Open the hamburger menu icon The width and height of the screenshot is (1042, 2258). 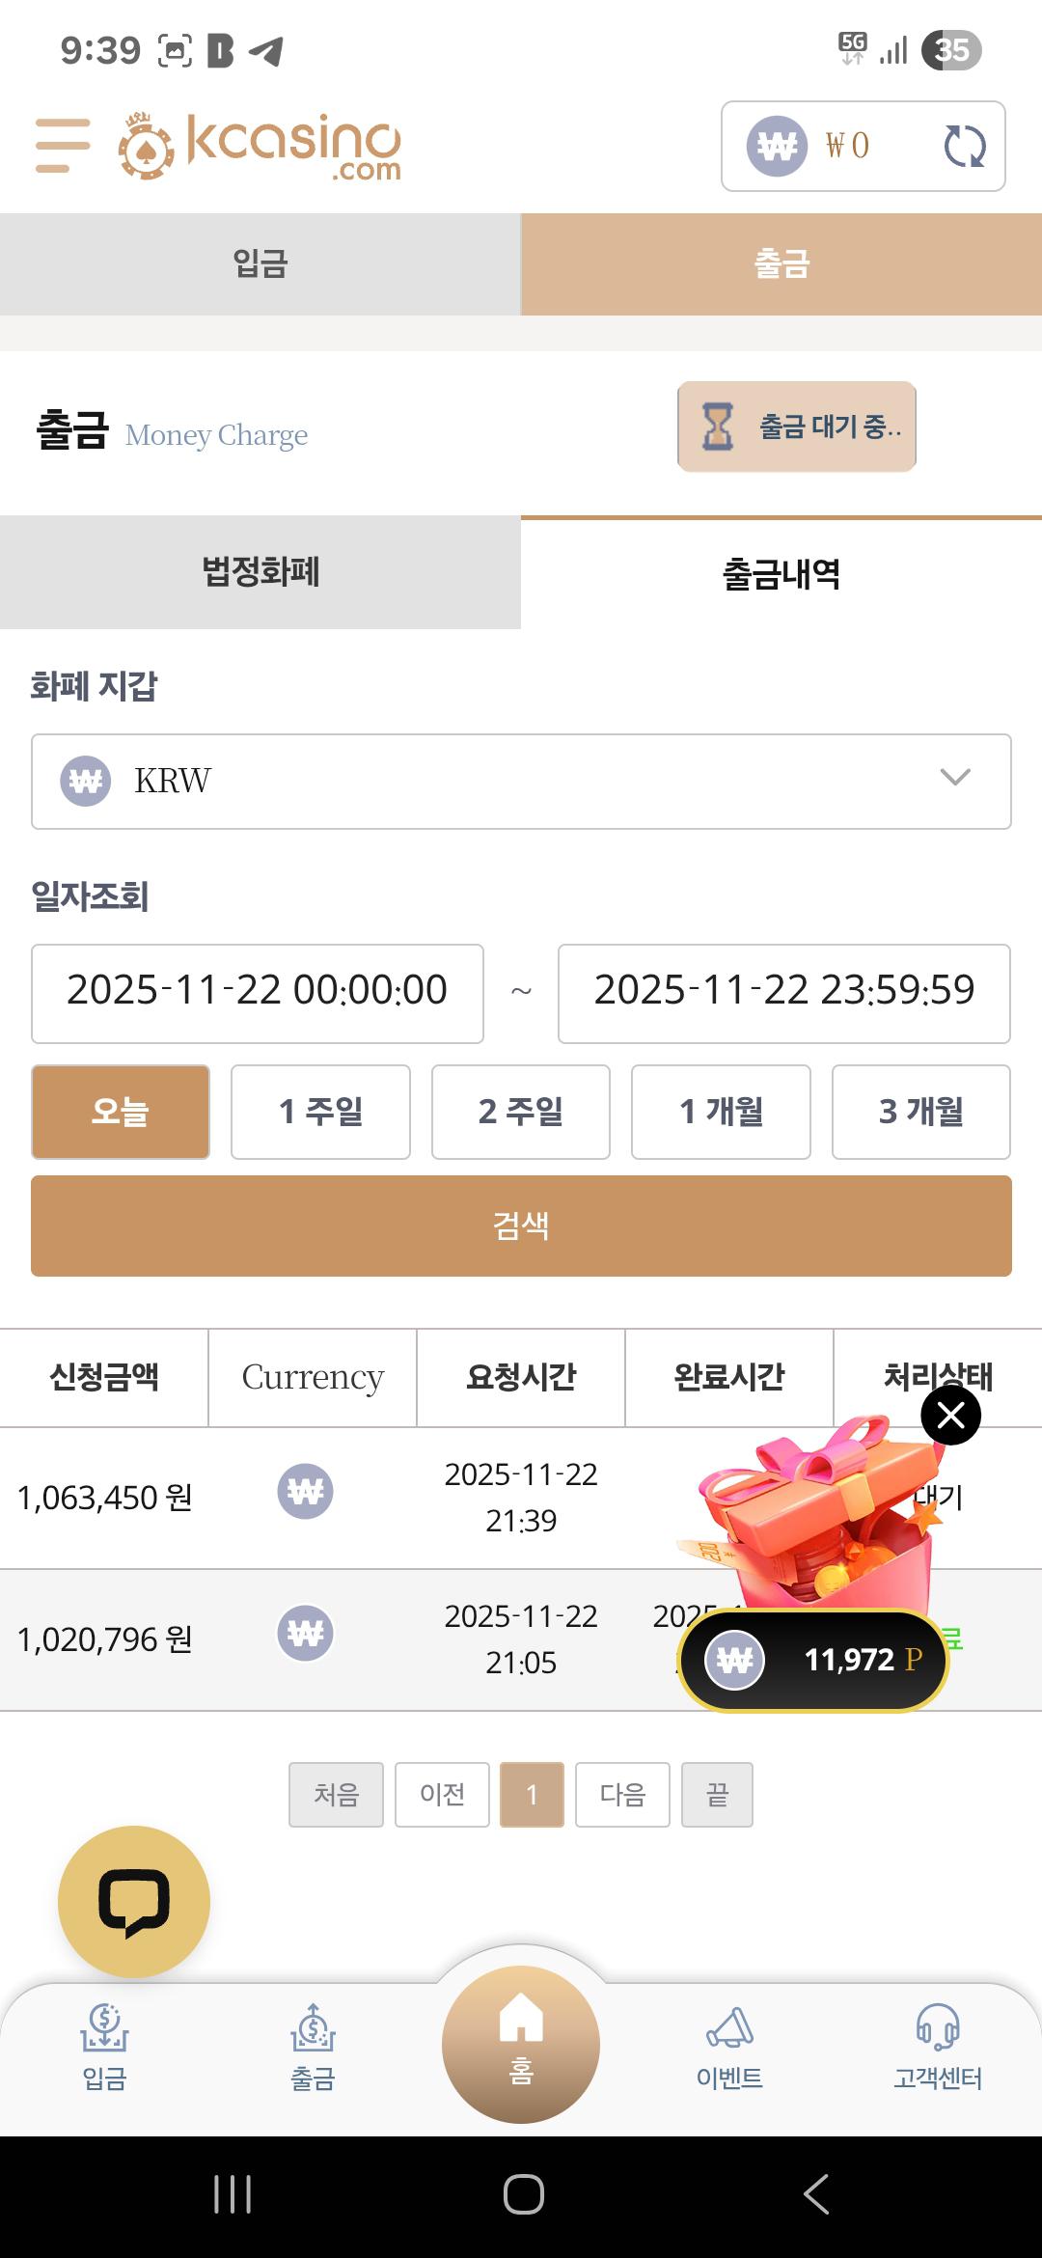coord(63,145)
